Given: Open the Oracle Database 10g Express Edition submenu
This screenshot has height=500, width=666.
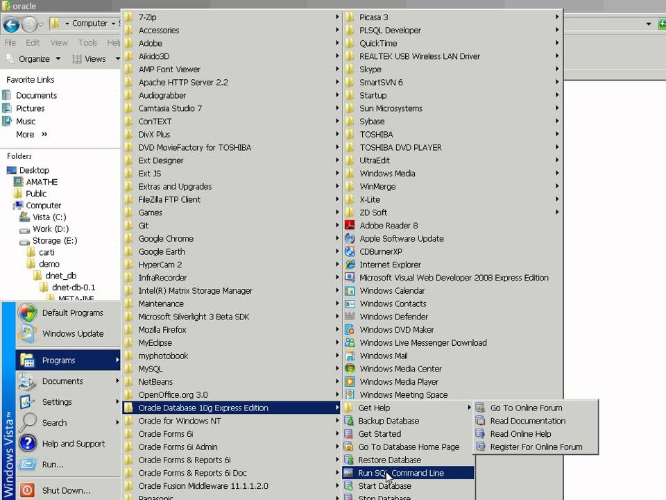Looking at the screenshot, I should (x=231, y=408).
